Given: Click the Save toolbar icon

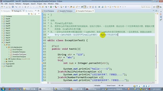Looking at the screenshot, I should [7, 7].
